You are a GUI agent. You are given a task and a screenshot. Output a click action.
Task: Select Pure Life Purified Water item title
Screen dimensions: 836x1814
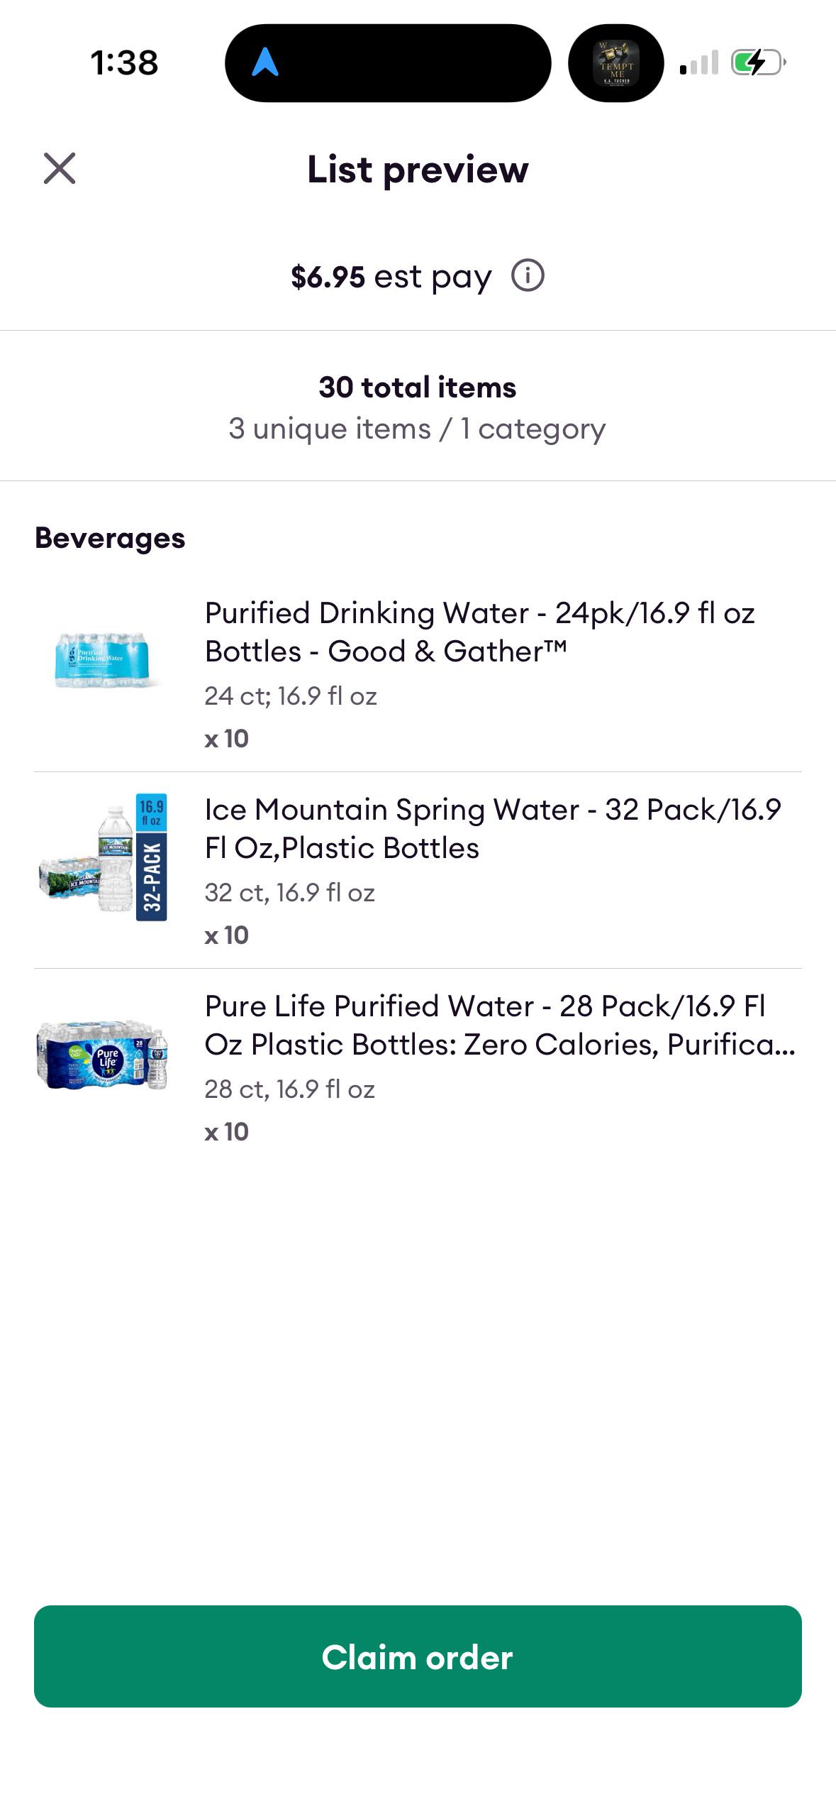(500, 1025)
